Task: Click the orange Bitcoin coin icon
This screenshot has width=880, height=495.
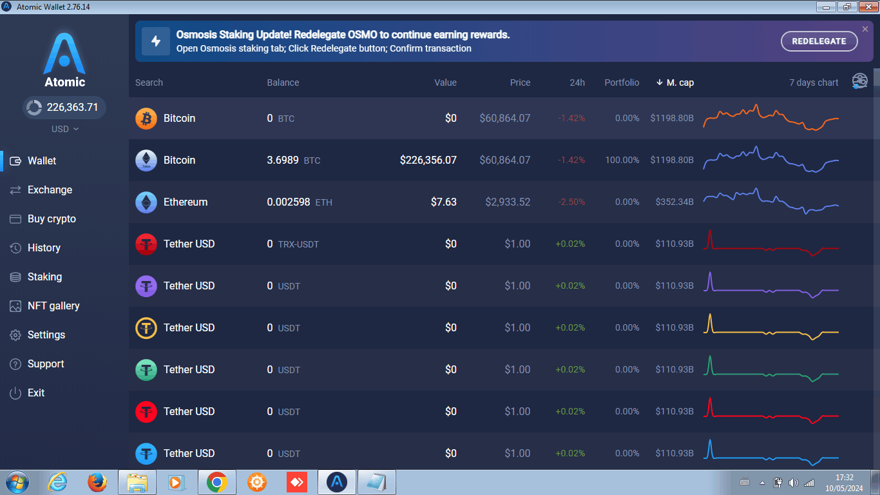Action: pyautogui.click(x=146, y=119)
